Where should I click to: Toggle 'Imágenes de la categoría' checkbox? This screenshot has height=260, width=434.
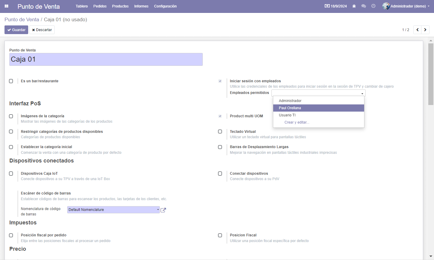[x=11, y=116]
